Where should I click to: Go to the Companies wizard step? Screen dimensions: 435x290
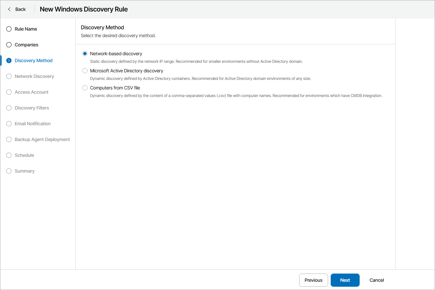pos(26,45)
